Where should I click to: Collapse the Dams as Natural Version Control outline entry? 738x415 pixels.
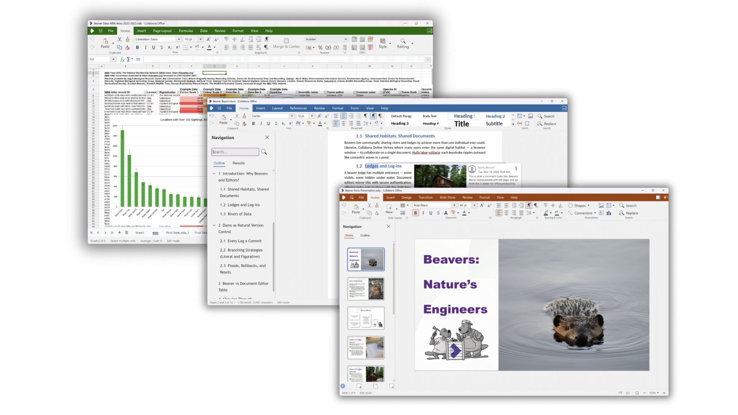pos(215,225)
